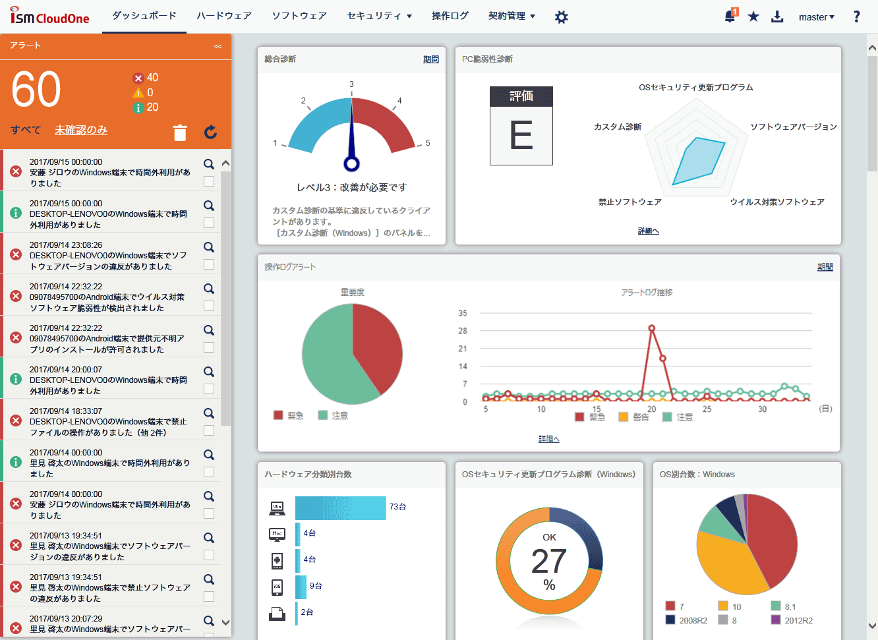Click the printer hardware icon (2台)
The width and height of the screenshot is (878, 640).
point(277,614)
